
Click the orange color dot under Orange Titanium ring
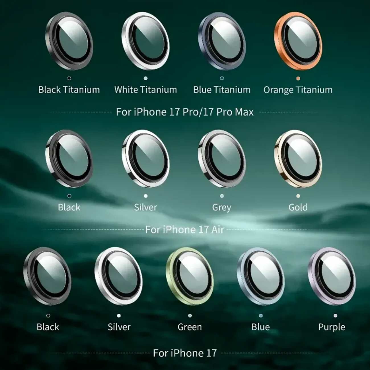coord(298,78)
